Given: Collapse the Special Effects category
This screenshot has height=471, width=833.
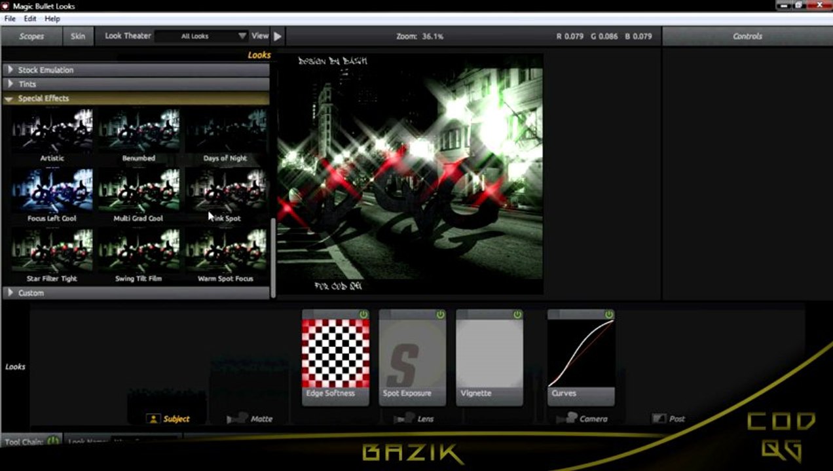Looking at the screenshot, I should pyautogui.click(x=136, y=98).
